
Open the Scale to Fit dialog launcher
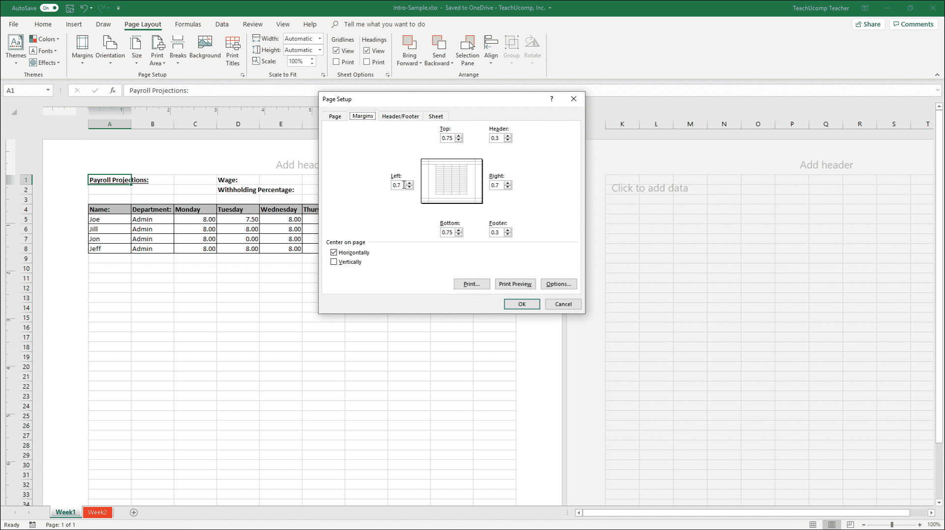click(x=323, y=75)
